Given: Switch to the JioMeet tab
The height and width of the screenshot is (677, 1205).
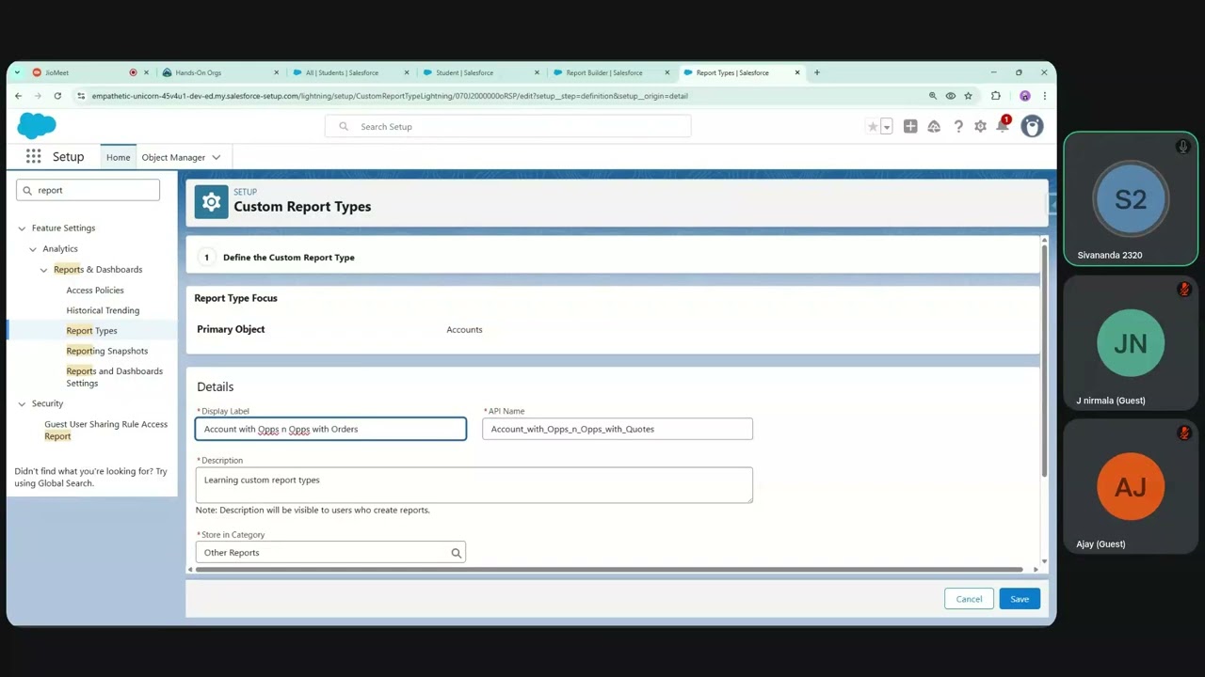Looking at the screenshot, I should (79, 72).
